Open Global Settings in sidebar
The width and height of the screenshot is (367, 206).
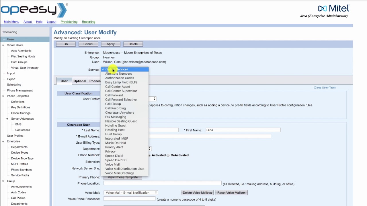[21, 113]
